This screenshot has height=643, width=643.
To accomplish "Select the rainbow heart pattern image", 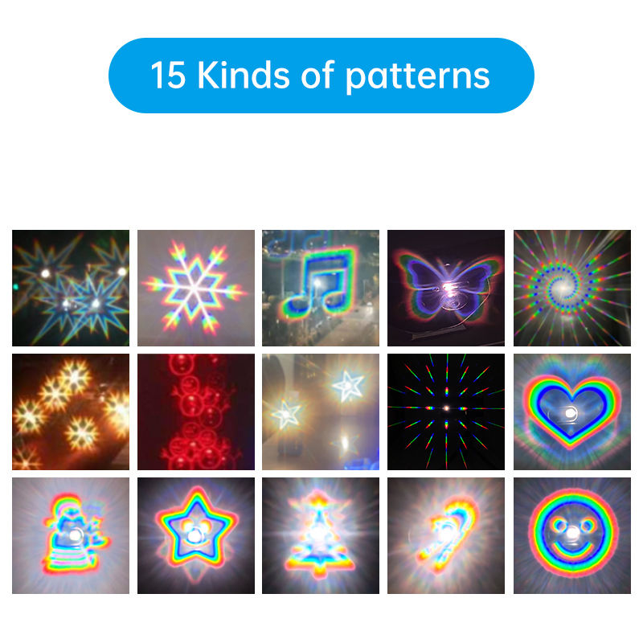I will click(572, 412).
